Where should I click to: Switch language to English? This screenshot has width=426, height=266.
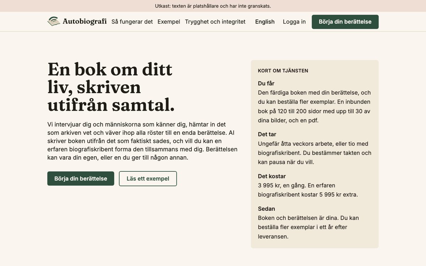[x=265, y=22]
